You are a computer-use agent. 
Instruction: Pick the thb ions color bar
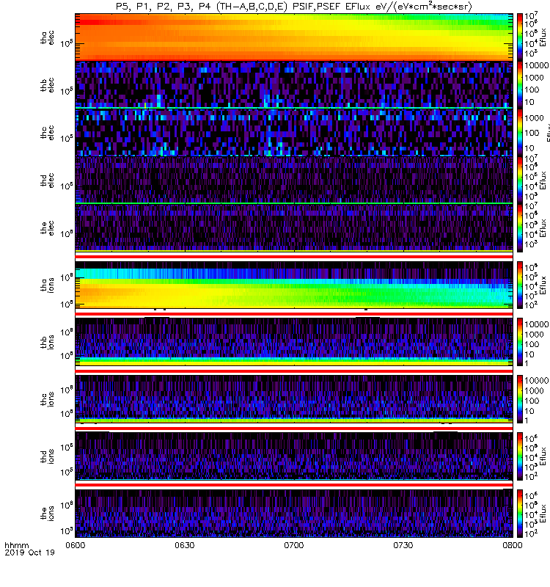[x=520, y=342]
